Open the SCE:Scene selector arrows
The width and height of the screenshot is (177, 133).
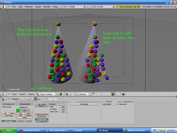click(x=90, y=7)
